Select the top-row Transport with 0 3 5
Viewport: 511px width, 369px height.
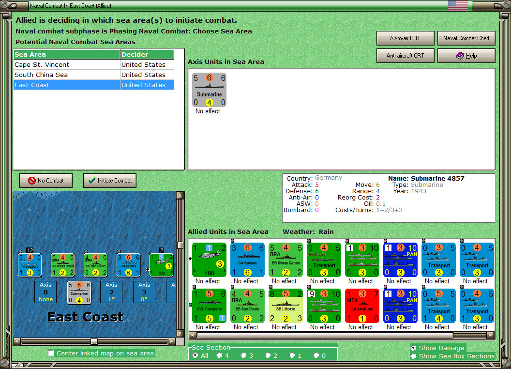438,260
